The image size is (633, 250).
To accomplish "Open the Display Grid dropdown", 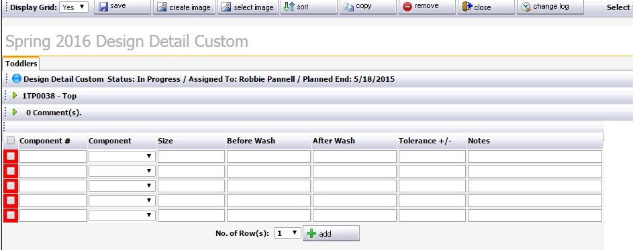I will pyautogui.click(x=74, y=7).
